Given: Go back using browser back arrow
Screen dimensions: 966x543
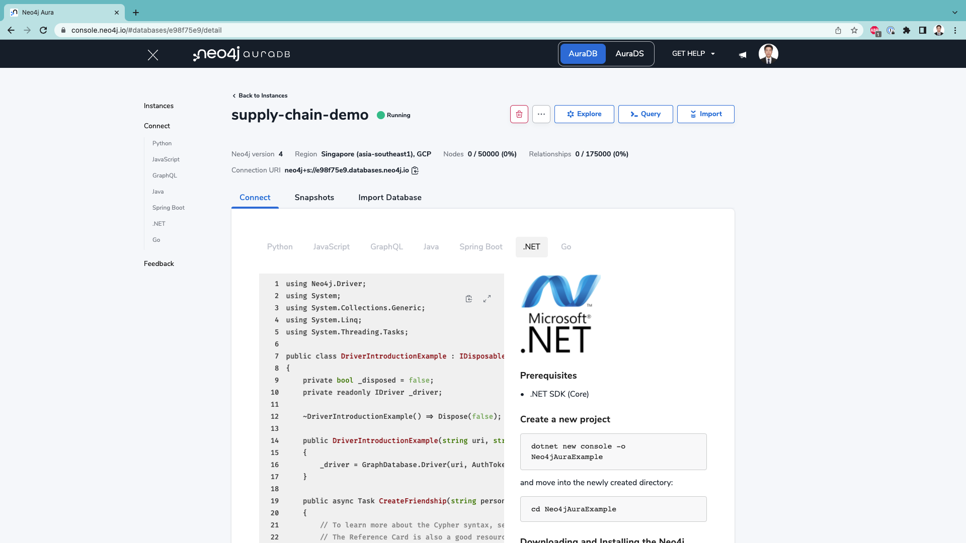Looking at the screenshot, I should click(11, 30).
